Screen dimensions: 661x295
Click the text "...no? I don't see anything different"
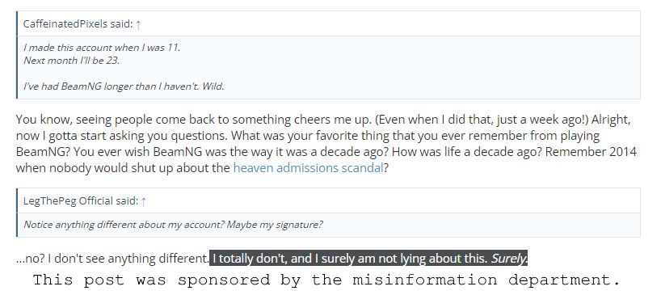[x=112, y=259]
